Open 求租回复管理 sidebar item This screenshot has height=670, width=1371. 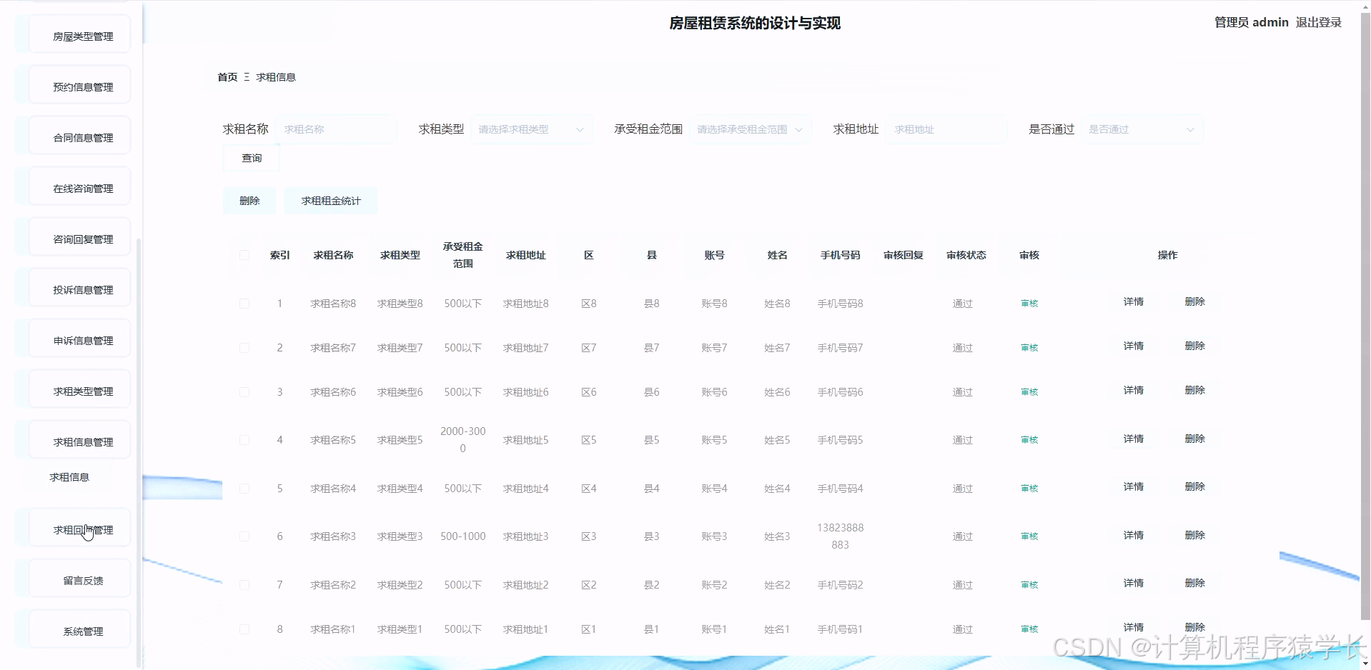click(81, 529)
